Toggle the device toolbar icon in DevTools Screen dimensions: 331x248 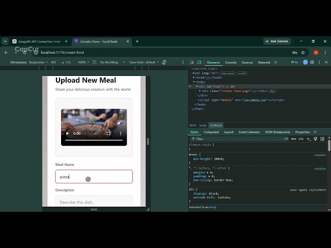[x=199, y=62]
